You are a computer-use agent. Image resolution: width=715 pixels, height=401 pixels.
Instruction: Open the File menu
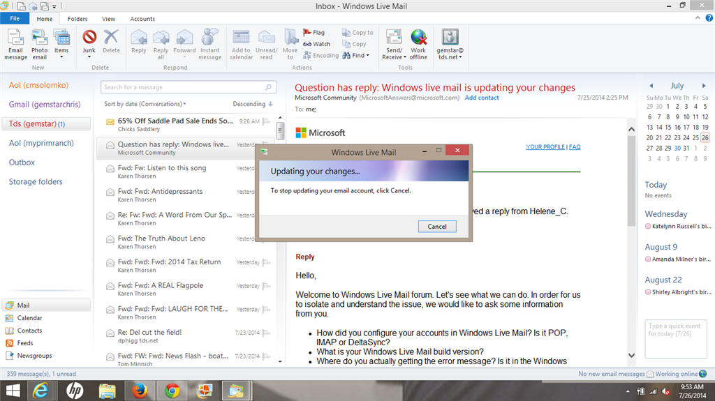15,18
